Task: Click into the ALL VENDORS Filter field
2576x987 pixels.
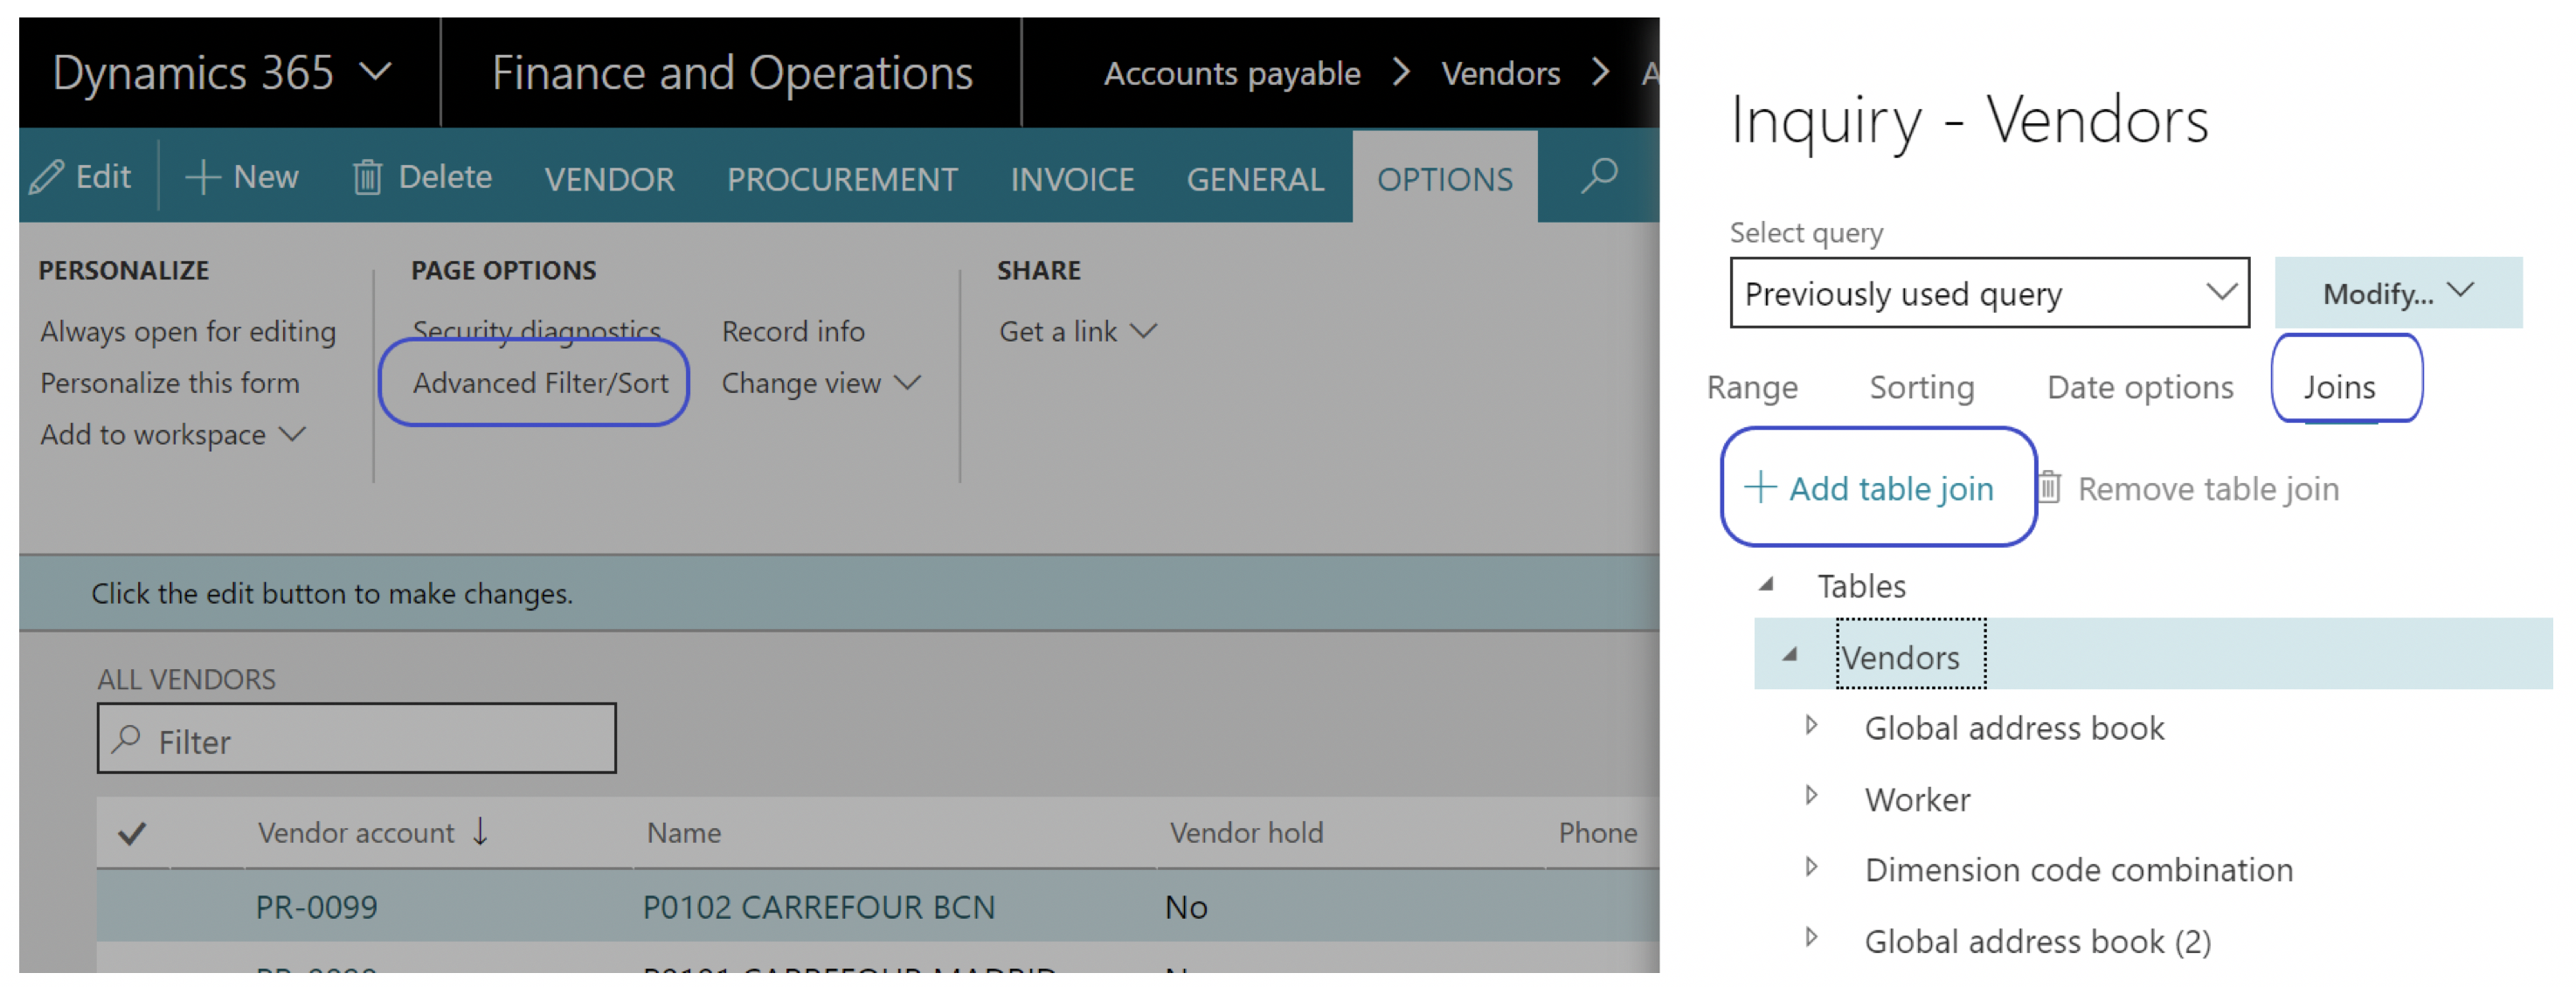Action: (356, 738)
